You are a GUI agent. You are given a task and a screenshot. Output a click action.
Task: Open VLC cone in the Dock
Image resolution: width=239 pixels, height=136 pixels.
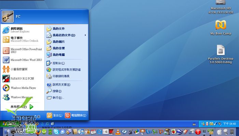tap(118, 132)
